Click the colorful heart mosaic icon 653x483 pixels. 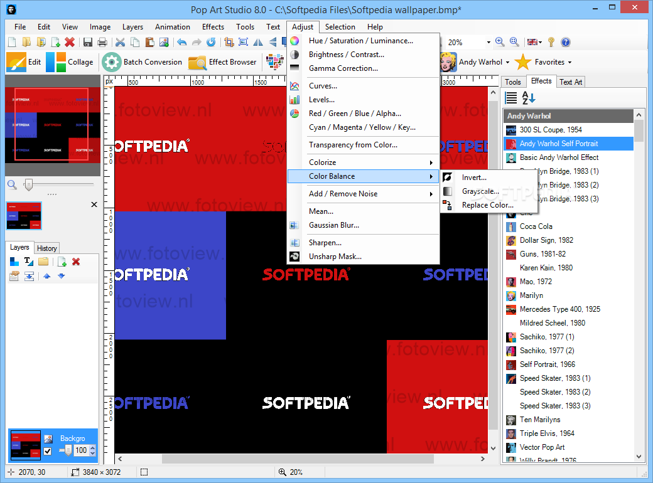pyautogui.click(x=275, y=62)
